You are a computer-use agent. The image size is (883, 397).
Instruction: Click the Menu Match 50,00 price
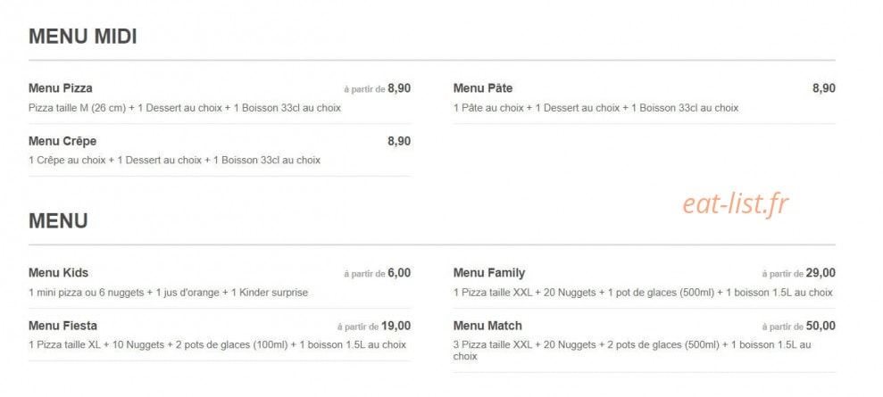tap(821, 326)
